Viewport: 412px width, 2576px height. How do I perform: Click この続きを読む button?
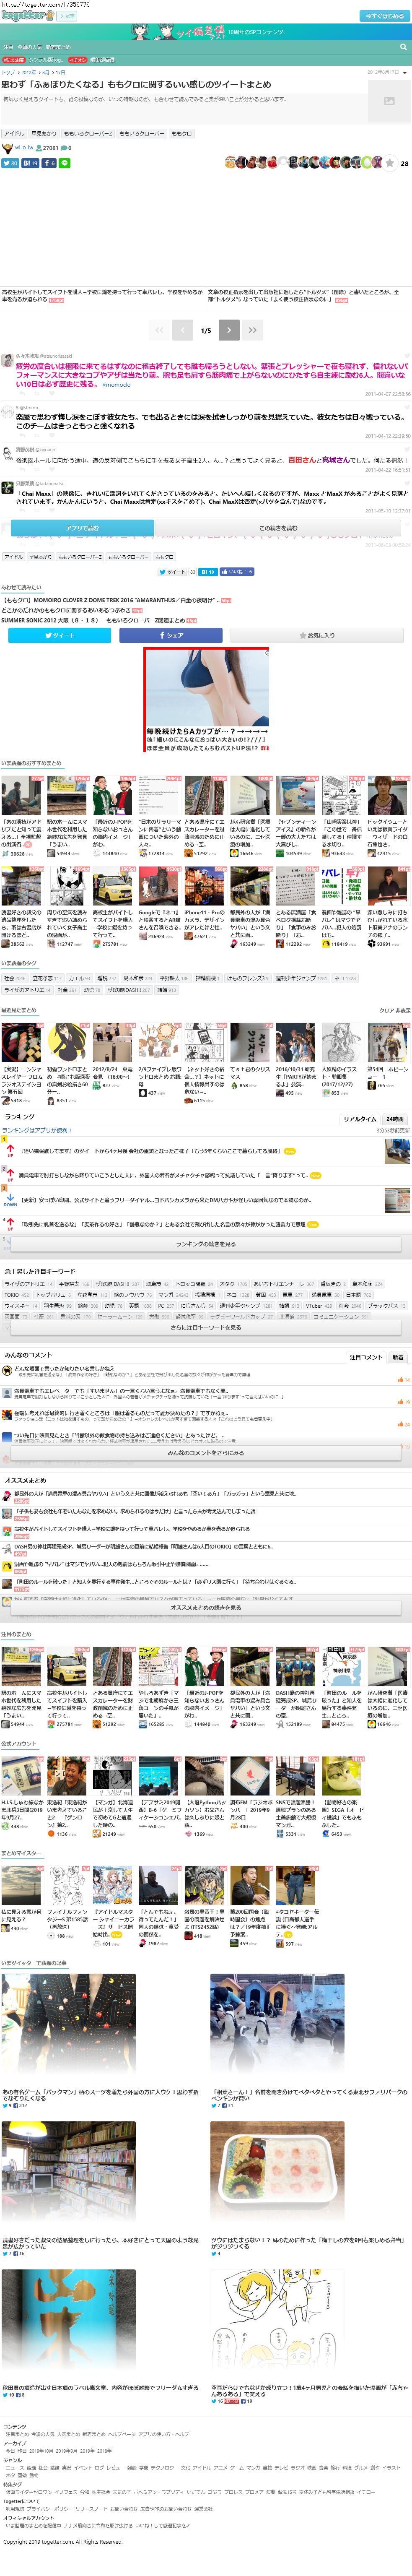click(x=278, y=528)
